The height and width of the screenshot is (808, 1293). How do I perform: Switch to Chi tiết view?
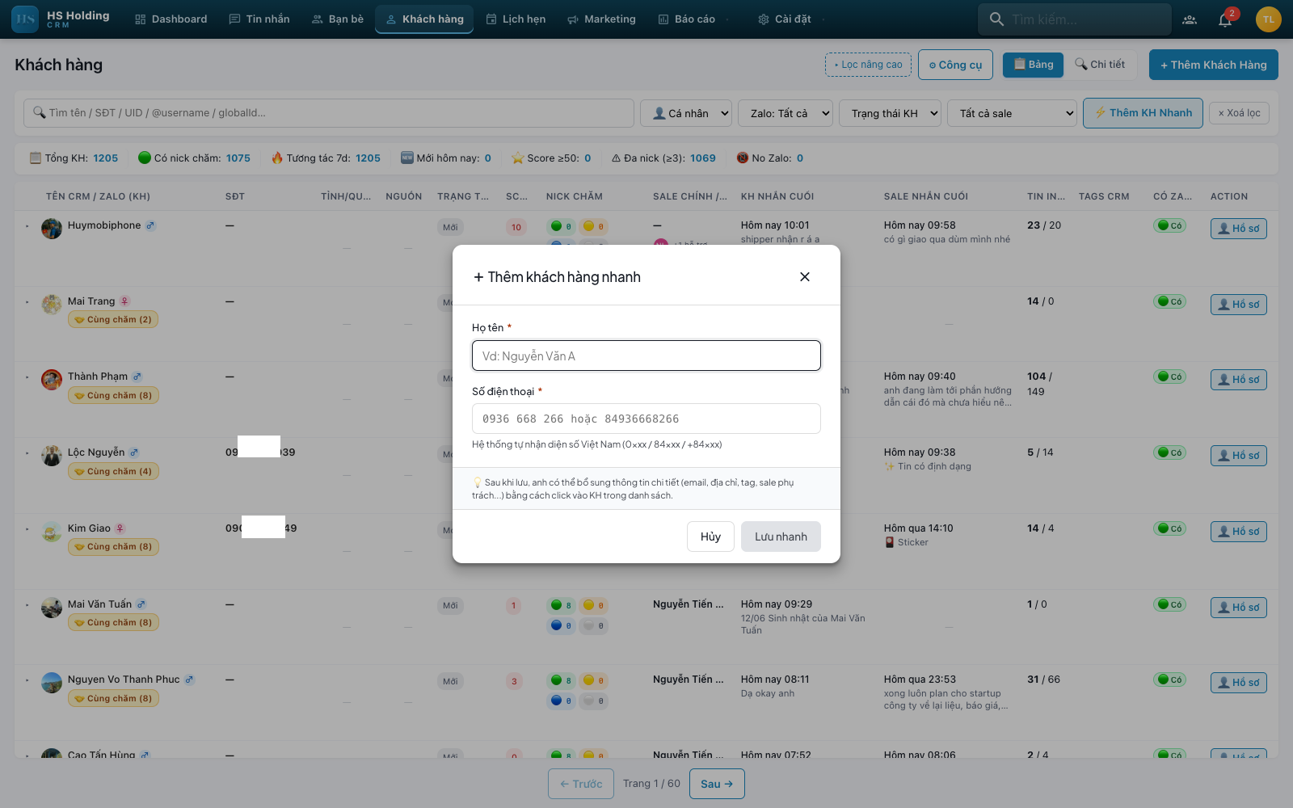pos(1100,65)
